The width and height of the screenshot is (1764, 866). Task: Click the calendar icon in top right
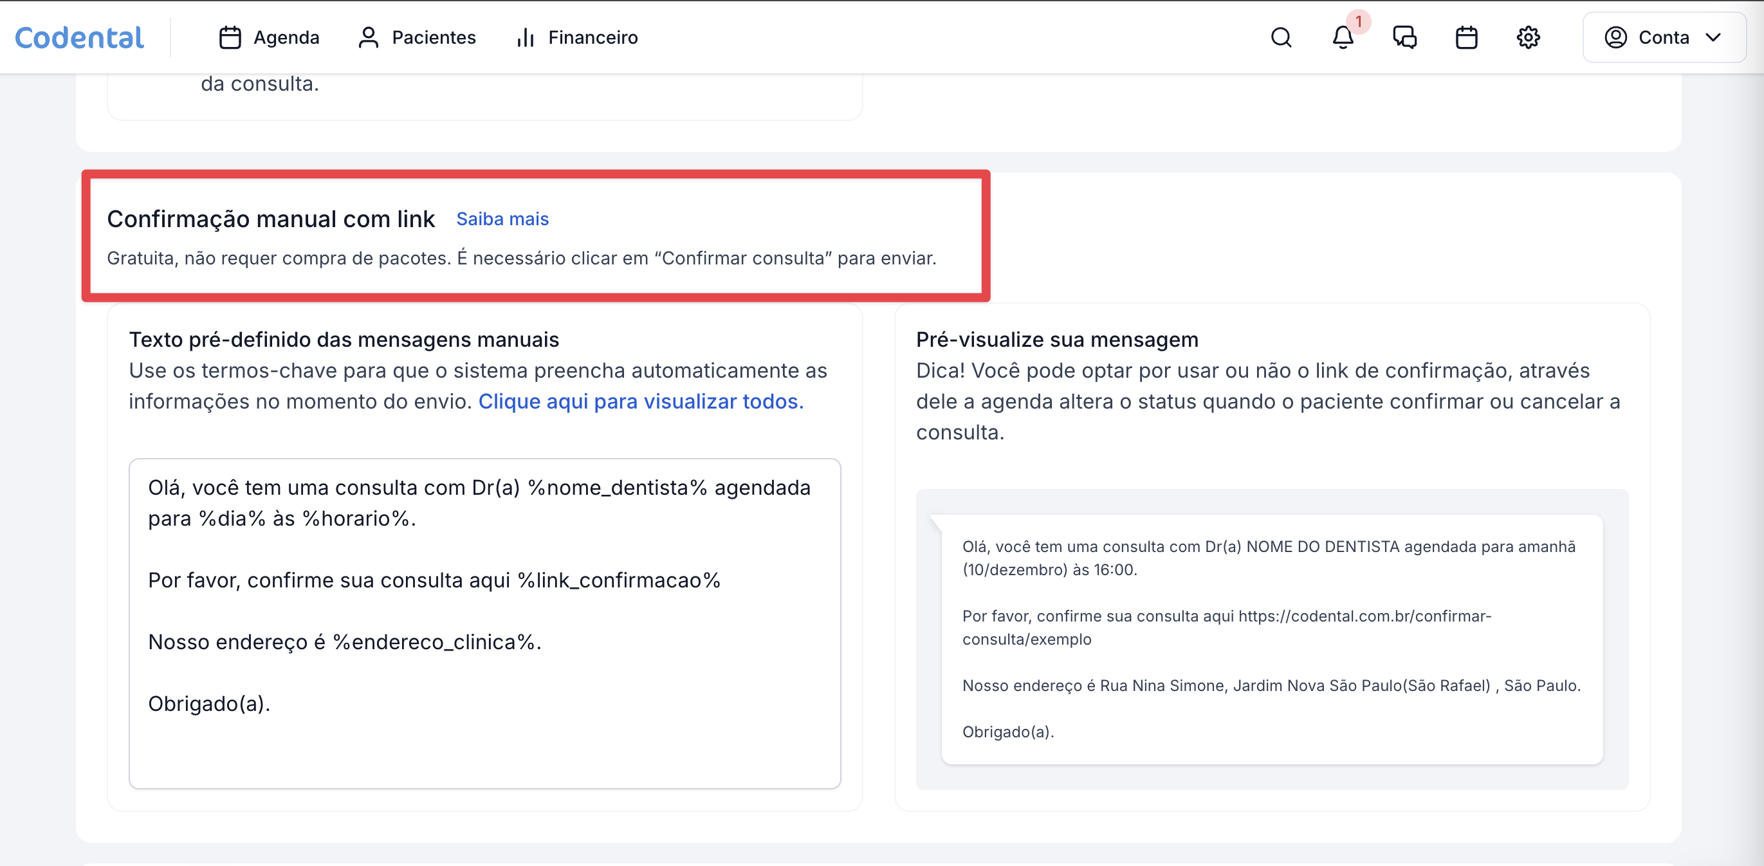coord(1465,37)
